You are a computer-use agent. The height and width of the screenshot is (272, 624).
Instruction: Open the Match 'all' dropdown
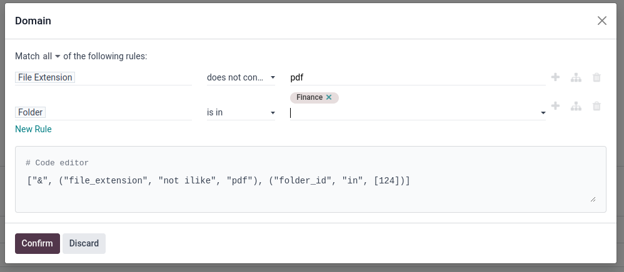point(51,56)
